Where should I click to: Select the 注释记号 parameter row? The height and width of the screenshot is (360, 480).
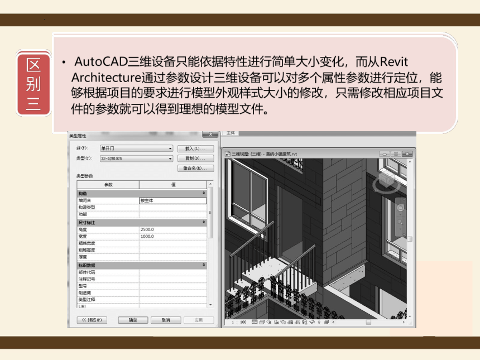point(142,279)
